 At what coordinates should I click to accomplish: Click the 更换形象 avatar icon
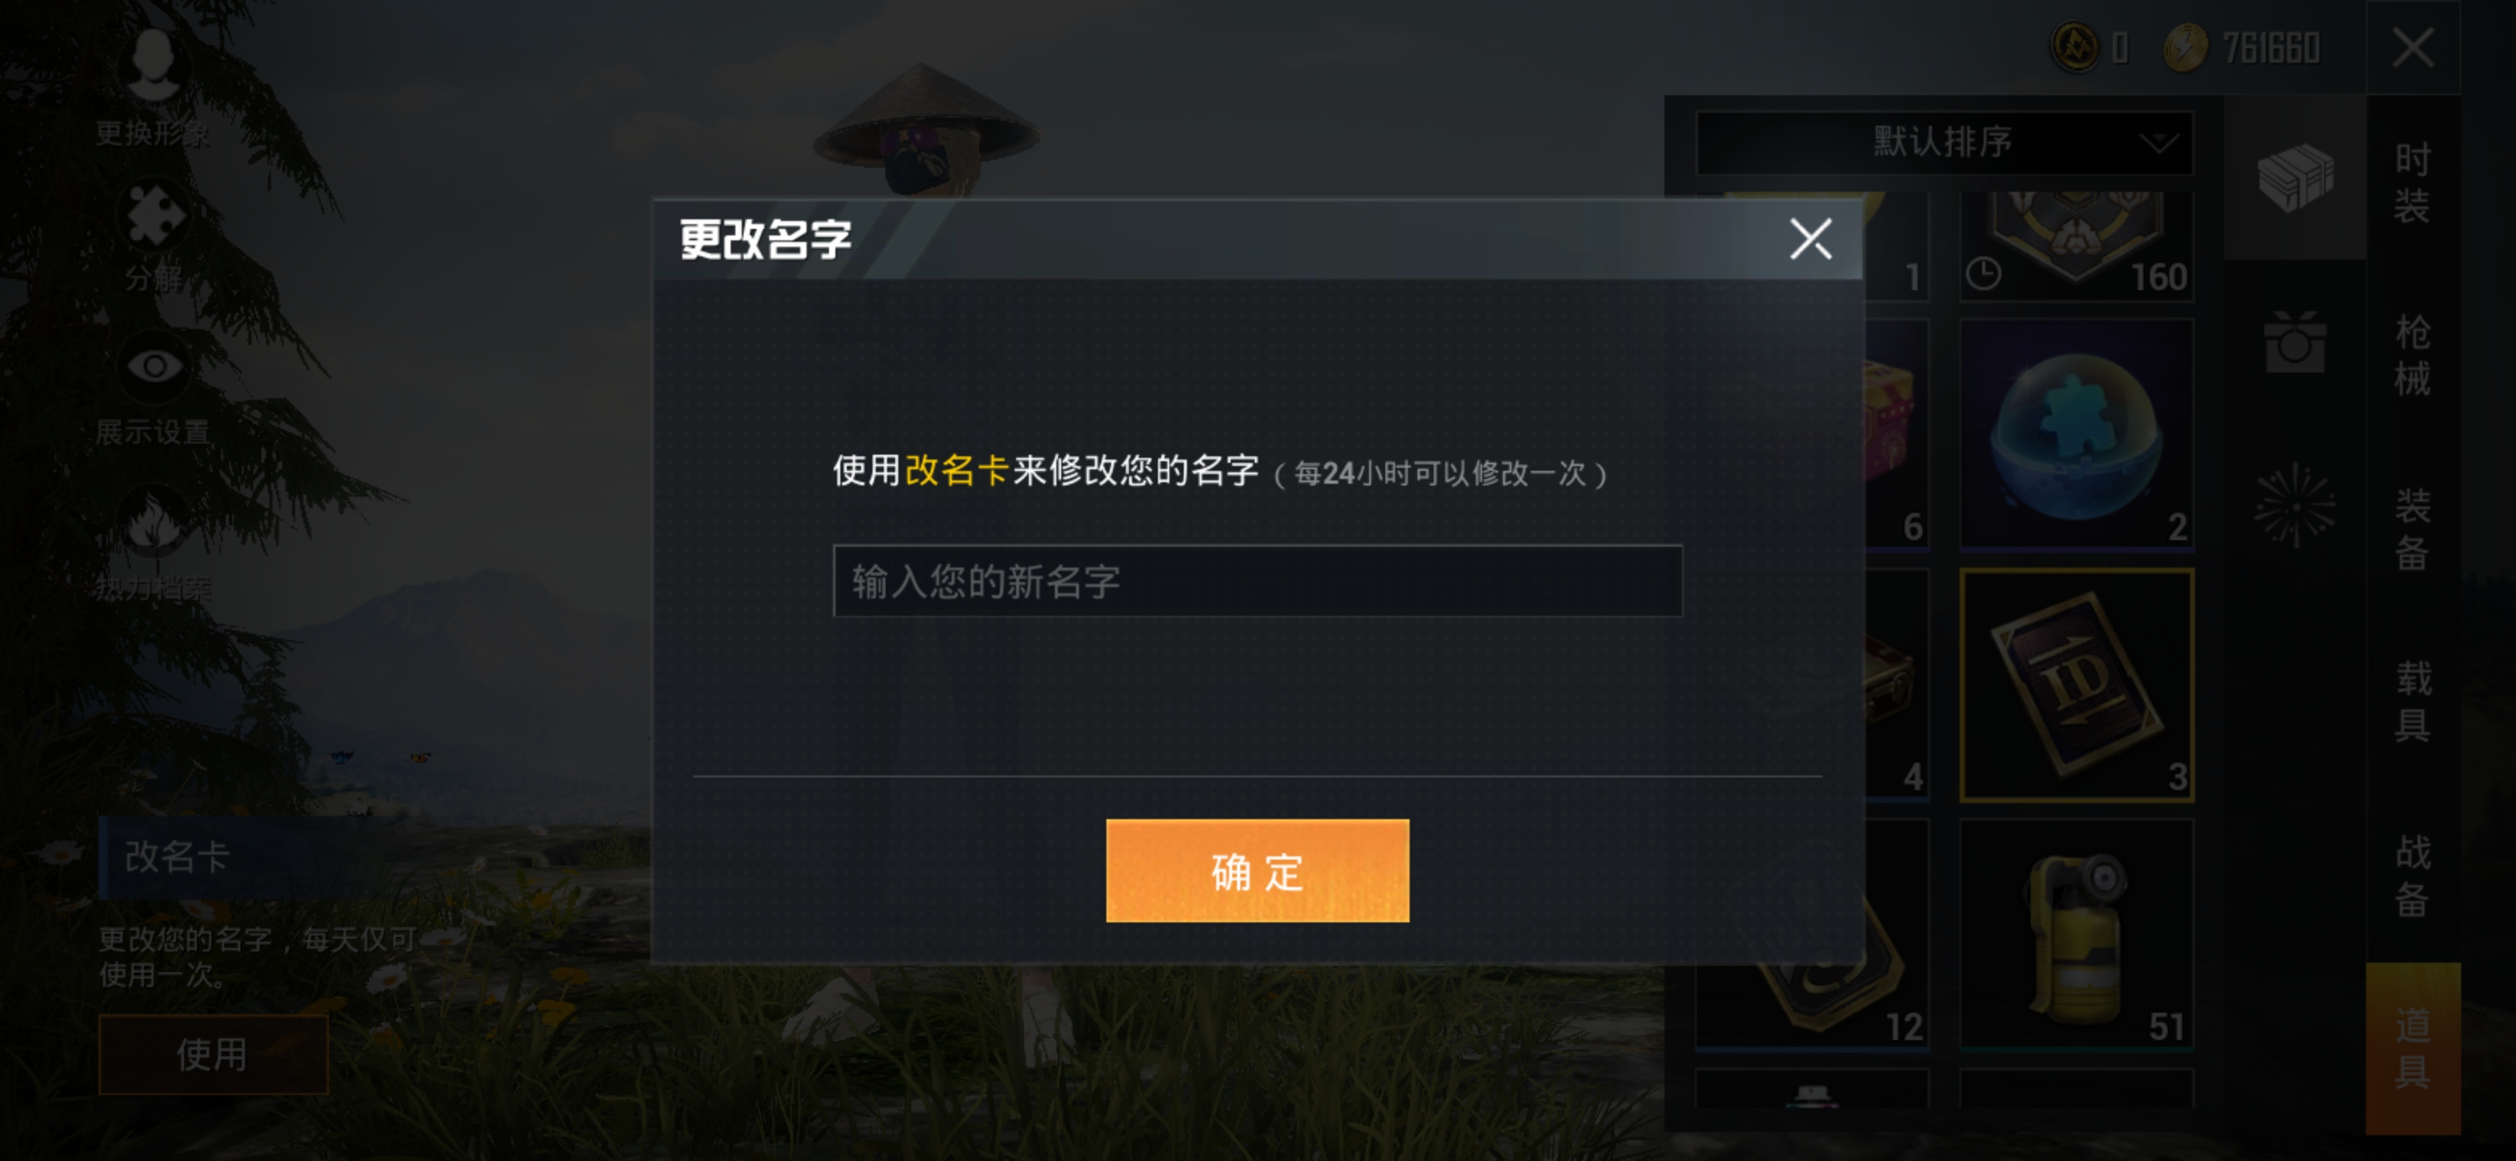click(152, 64)
